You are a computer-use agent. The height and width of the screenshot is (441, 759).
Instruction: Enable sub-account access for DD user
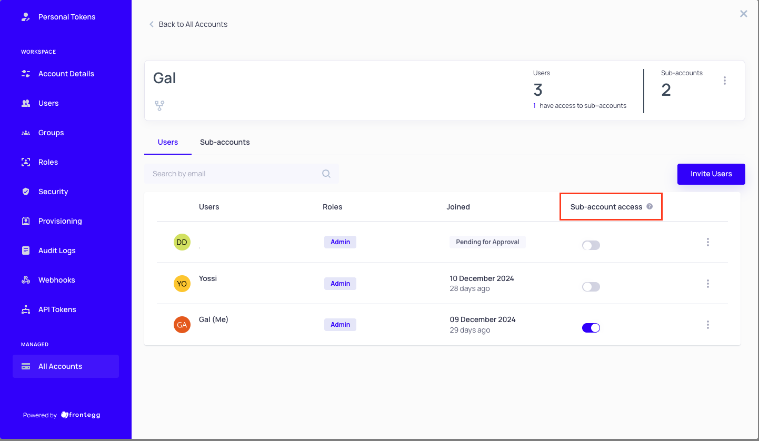click(x=591, y=245)
